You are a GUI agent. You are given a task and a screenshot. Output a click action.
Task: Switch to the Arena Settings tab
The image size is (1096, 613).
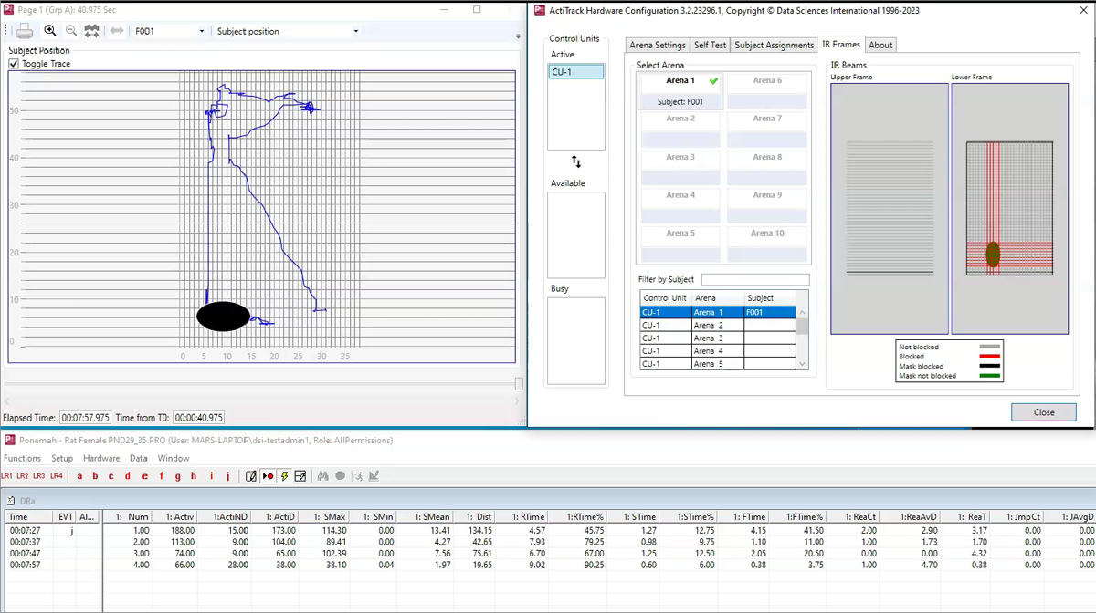657,45
